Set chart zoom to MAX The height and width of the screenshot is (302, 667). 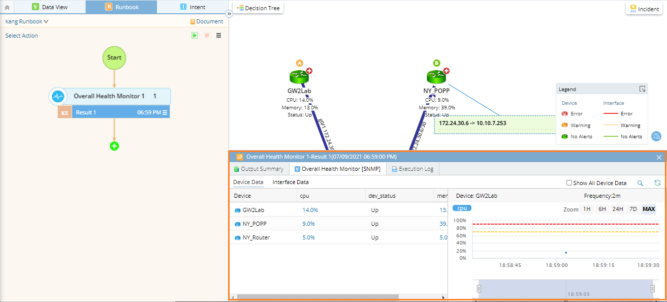(649, 209)
